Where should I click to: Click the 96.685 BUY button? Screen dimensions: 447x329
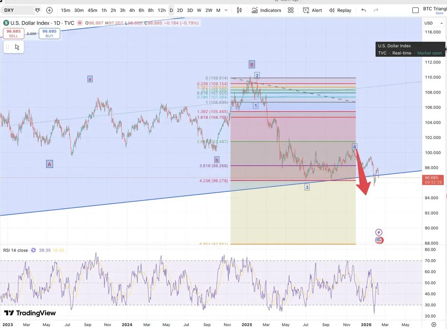pyautogui.click(x=49, y=33)
